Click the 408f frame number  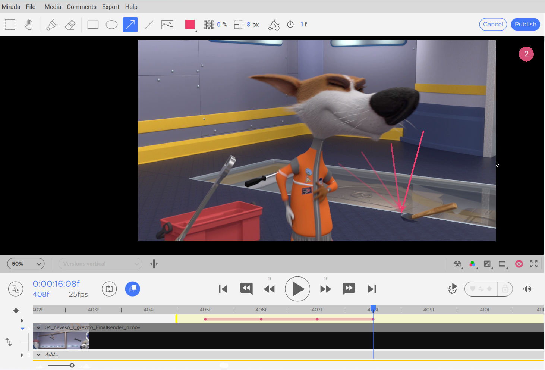(41, 294)
